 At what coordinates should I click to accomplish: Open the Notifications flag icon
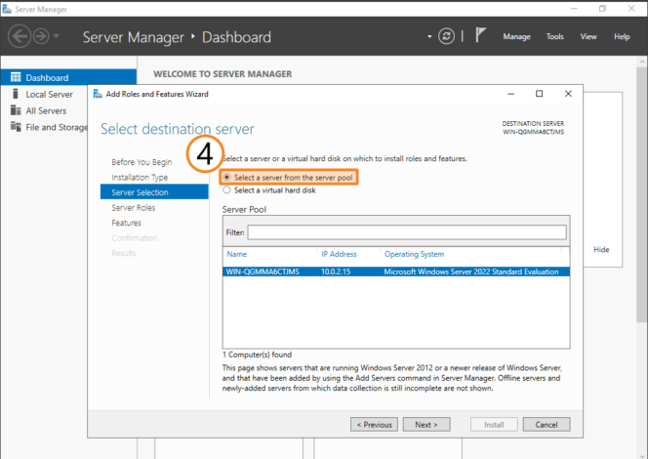click(x=480, y=35)
